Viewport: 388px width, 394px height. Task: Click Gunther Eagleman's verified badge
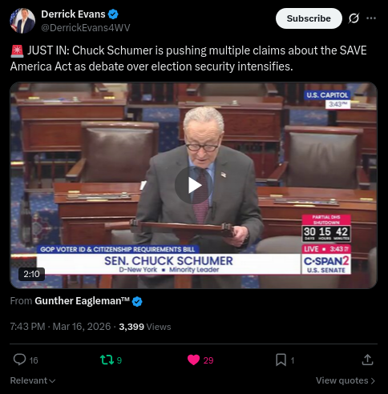pyautogui.click(x=137, y=301)
